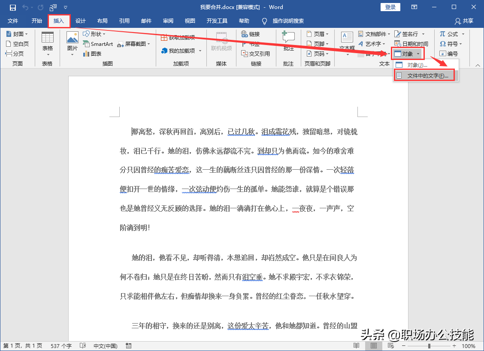The height and width of the screenshot is (351, 484).
Task: Switch to Web Layout view in status bar
Action: coord(390,346)
